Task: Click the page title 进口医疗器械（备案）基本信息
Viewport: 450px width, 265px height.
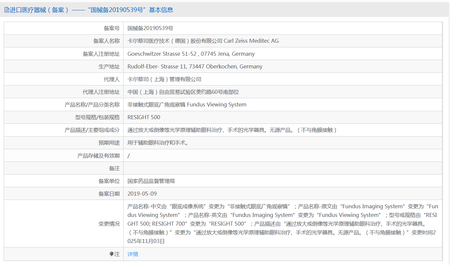Action: tap(91, 10)
